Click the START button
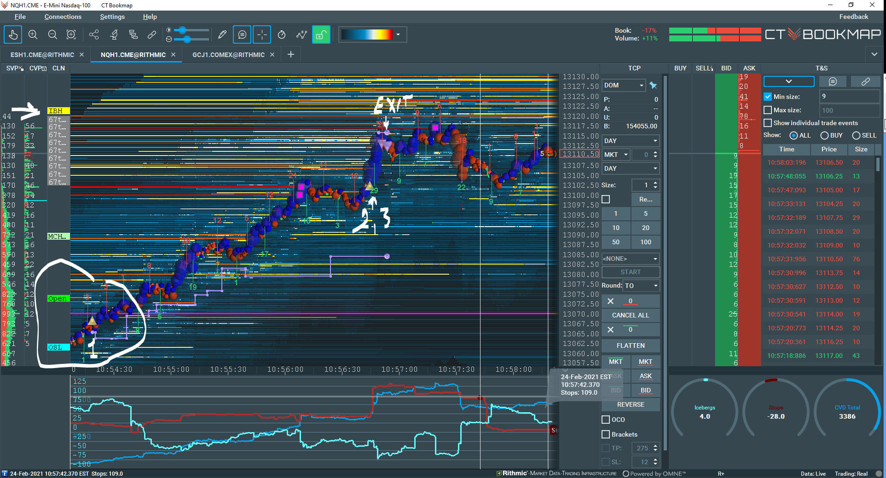 (631, 272)
